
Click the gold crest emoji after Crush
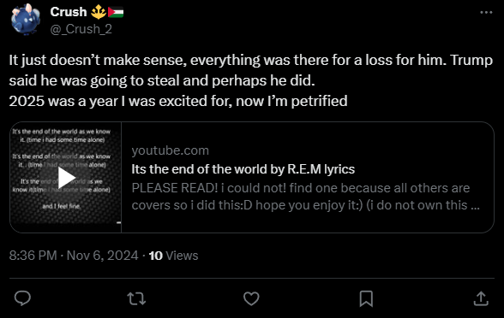pyautogui.click(x=99, y=12)
